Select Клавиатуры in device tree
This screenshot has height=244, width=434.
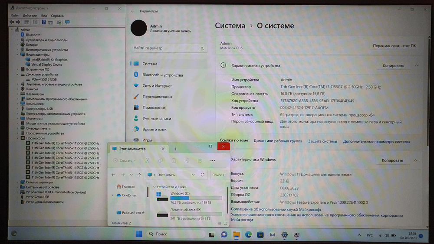point(35,94)
